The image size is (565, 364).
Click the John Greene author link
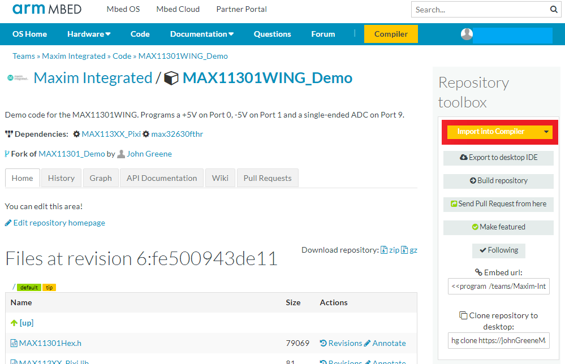pos(149,154)
